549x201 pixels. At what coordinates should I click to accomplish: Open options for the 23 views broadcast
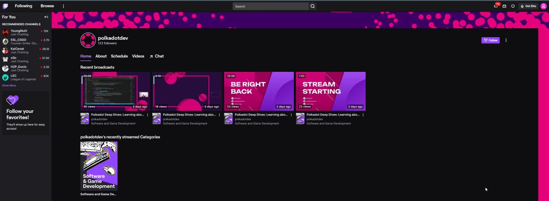tap(363, 115)
